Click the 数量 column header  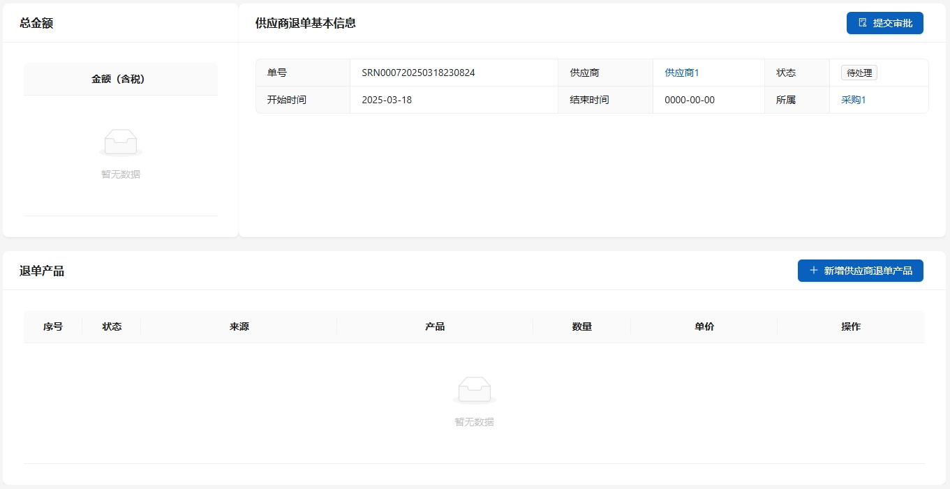click(x=581, y=326)
